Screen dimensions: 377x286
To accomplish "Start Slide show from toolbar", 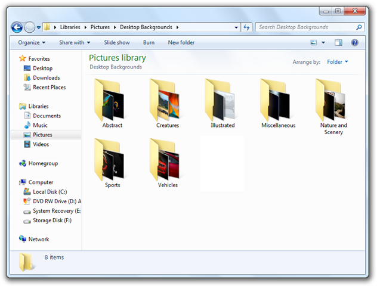I will point(117,42).
